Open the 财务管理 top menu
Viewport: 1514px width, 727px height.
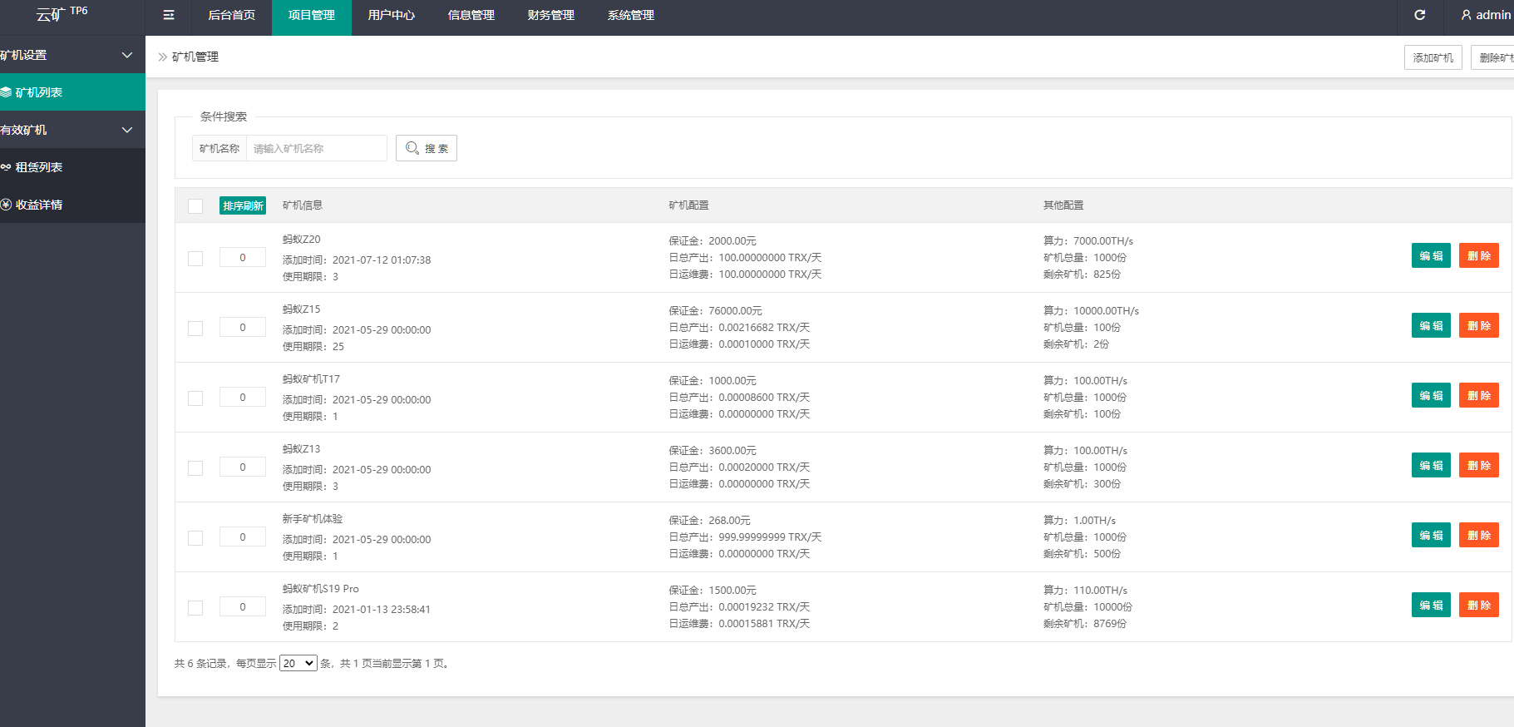(x=550, y=15)
